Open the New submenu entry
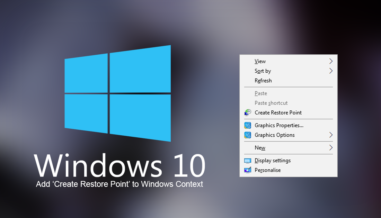381x218 pixels. click(289, 148)
